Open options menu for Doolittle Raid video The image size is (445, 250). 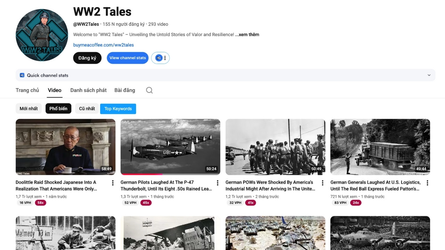click(113, 183)
